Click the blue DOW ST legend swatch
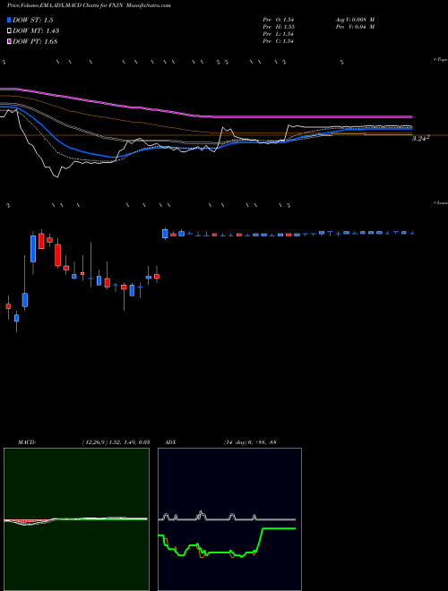Screen dimensions: 448x591 pos(9,20)
